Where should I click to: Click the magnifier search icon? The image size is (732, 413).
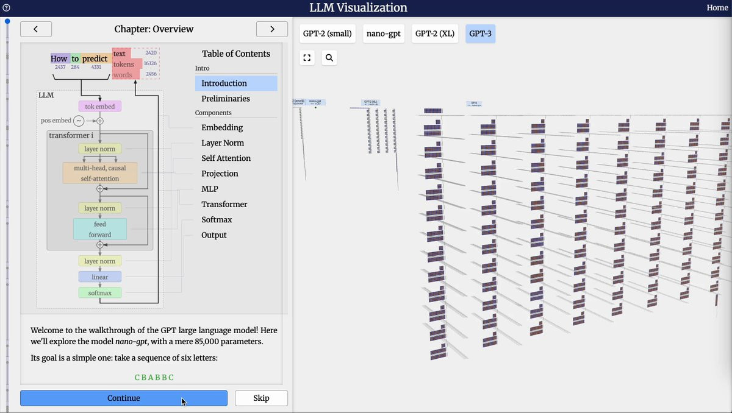[329, 58]
